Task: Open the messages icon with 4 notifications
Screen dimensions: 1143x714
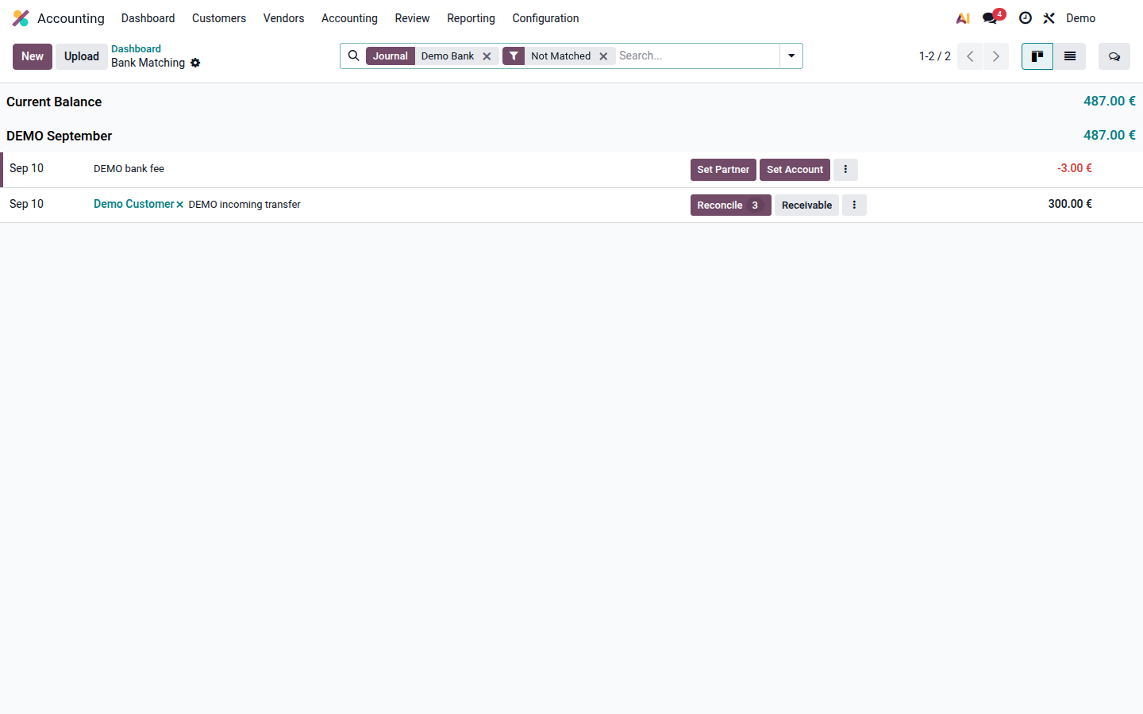Action: point(991,17)
